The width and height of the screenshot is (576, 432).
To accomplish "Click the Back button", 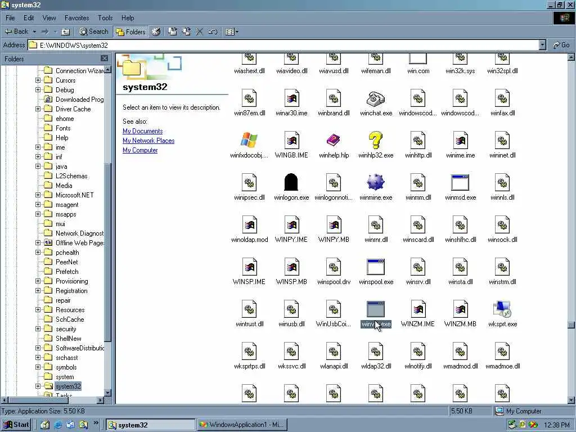I will [x=17, y=32].
